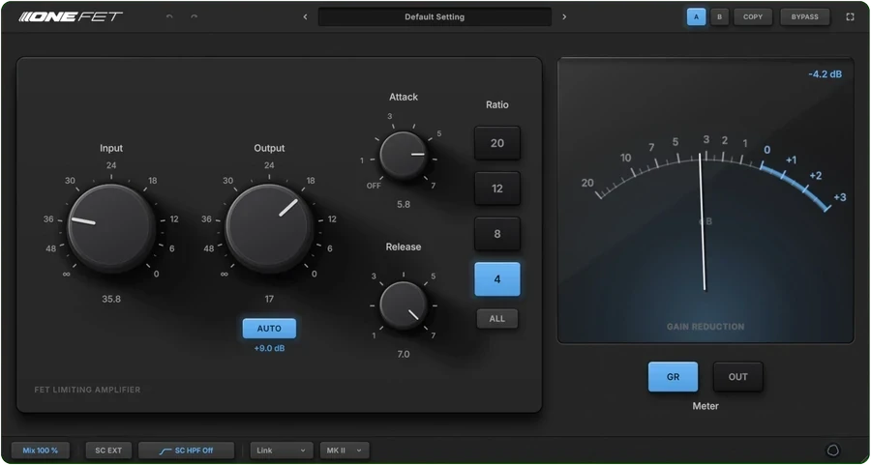
Task: Set the meter to GR mode
Action: (673, 377)
